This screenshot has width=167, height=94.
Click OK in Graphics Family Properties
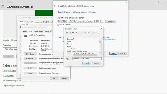(55, 79)
